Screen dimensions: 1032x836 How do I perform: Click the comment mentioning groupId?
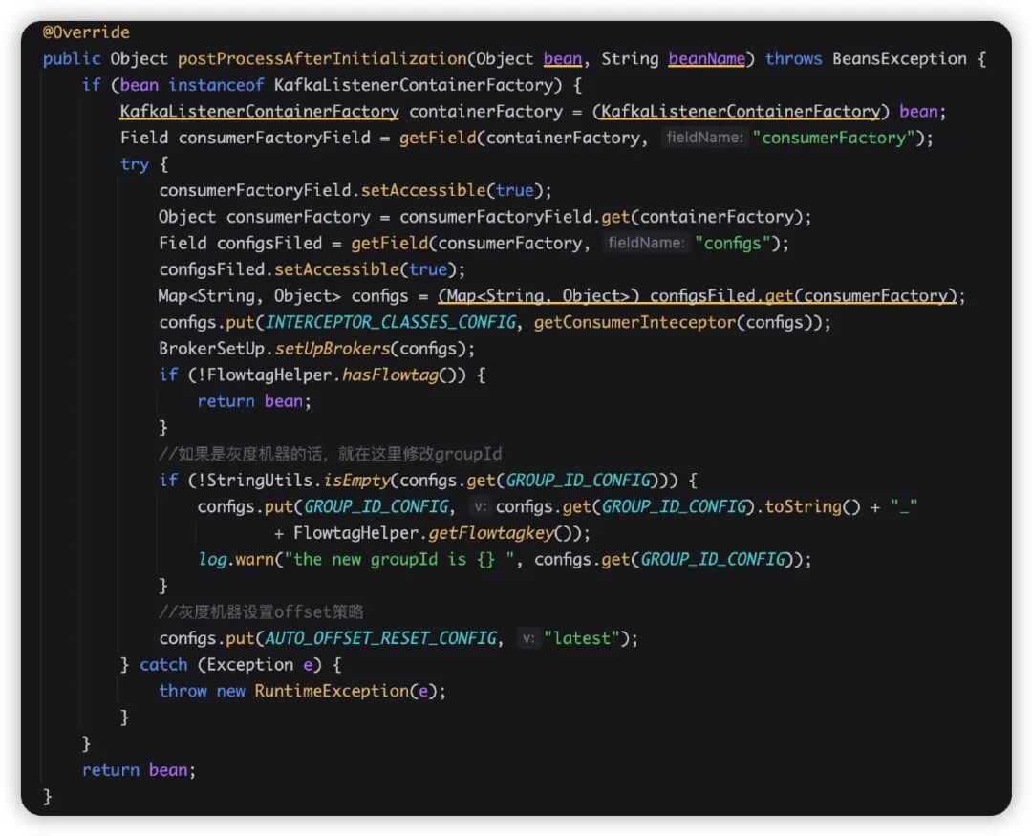(x=331, y=454)
